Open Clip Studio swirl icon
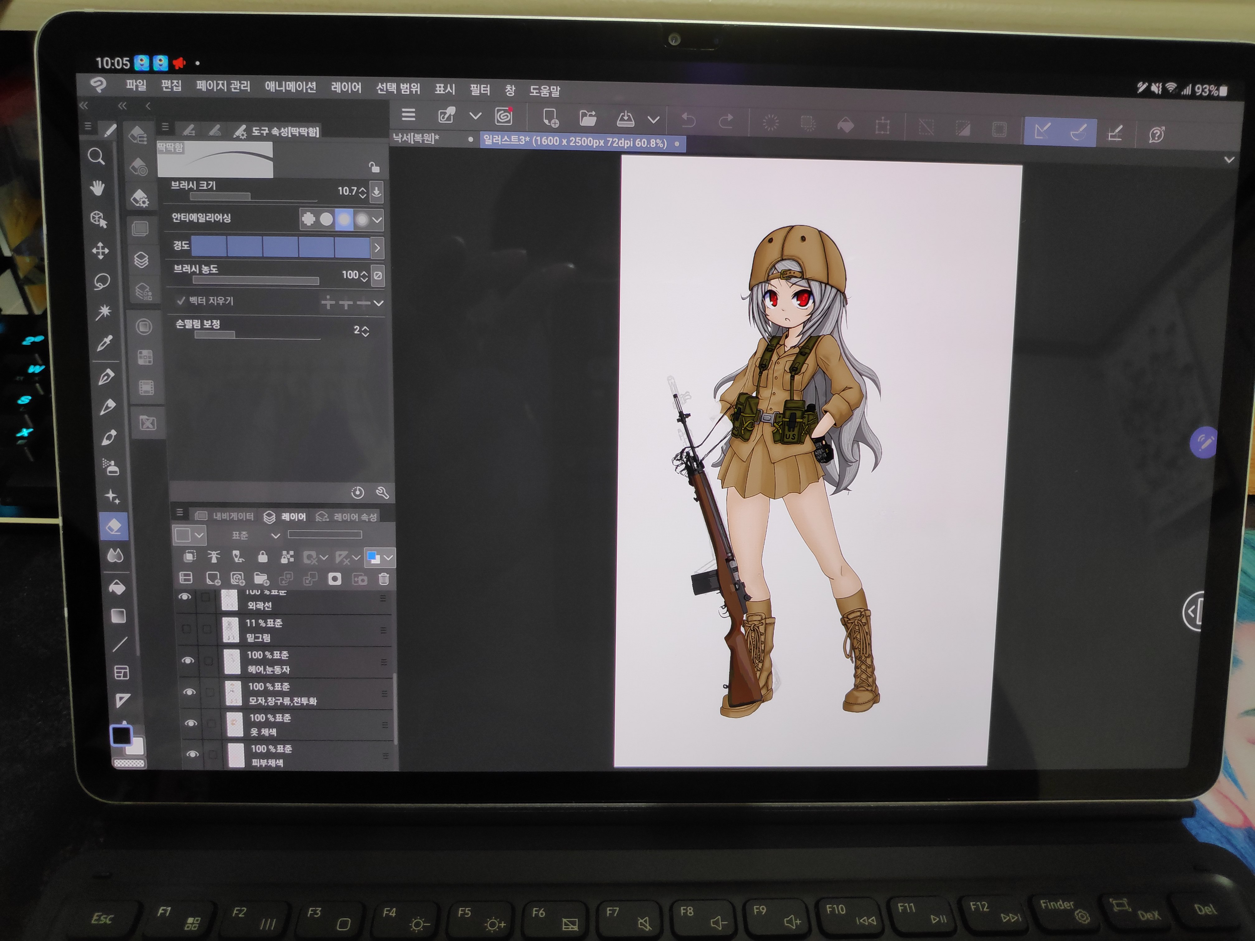Screen dimensions: 1255x941 tap(504, 116)
